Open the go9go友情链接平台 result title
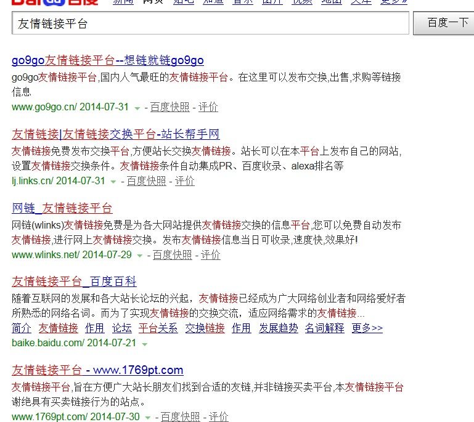This screenshot has height=422, width=474. pyautogui.click(x=107, y=60)
